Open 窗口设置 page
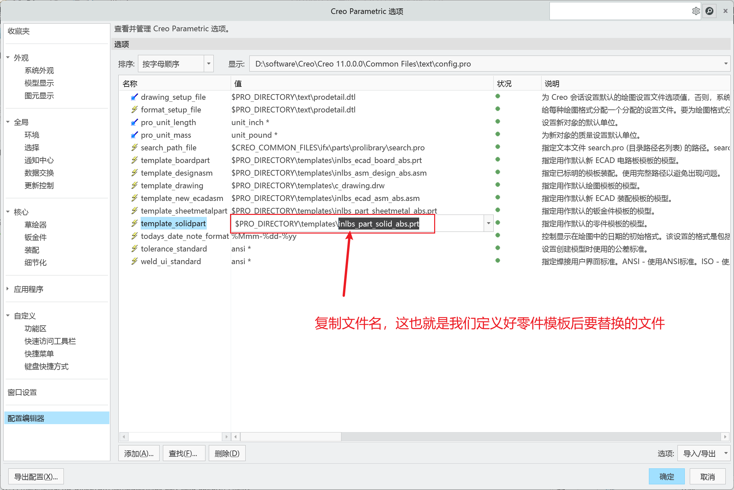734x490 pixels. tap(22, 393)
